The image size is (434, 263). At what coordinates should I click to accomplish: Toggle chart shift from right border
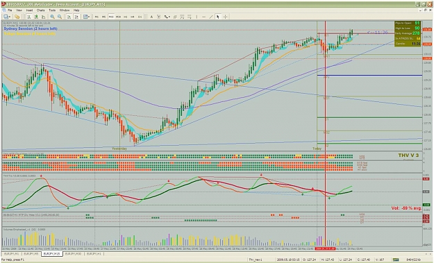(76, 17)
